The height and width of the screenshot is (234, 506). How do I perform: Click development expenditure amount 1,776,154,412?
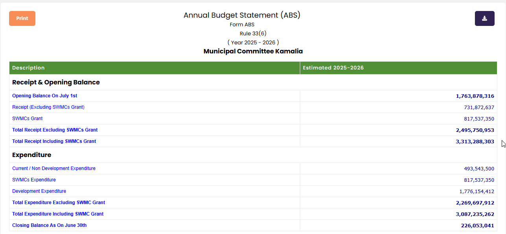(x=476, y=192)
